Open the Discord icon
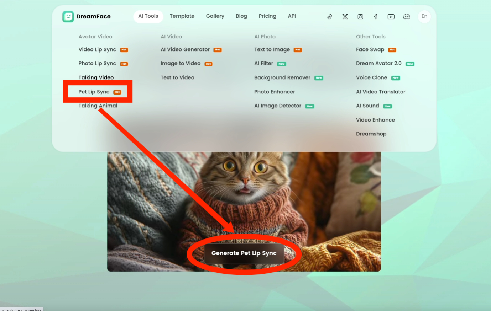491x311 pixels. [x=406, y=17]
